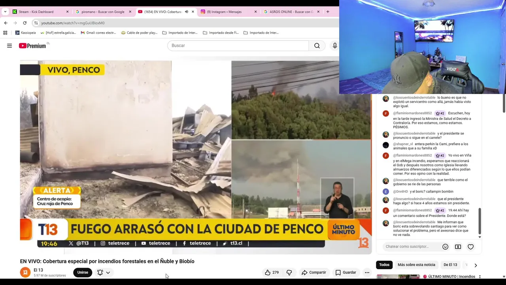This screenshot has height=285, width=506.
Task: Close the piromano Google tab
Action: pyautogui.click(x=130, y=12)
